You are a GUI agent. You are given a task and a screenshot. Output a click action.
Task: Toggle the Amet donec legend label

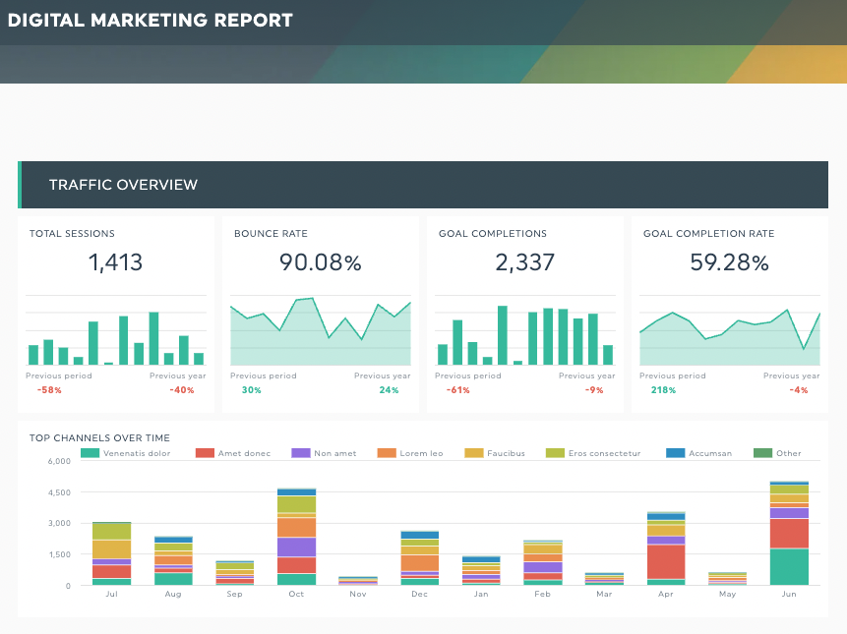click(244, 453)
